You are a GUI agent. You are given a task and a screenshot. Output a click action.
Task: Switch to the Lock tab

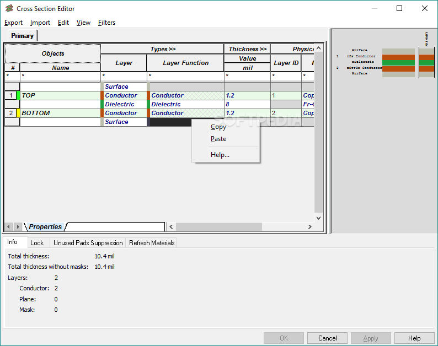click(x=37, y=243)
